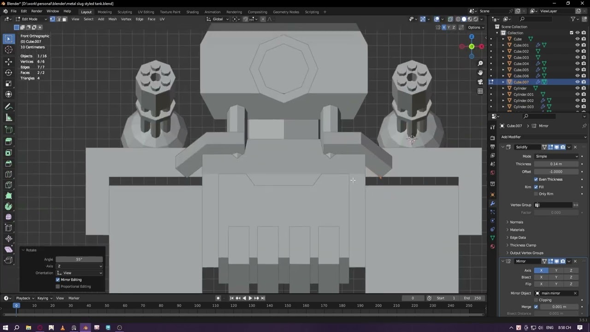This screenshot has width=590, height=332.
Task: Switch perspective/orthographic grid icon
Action: (480, 91)
